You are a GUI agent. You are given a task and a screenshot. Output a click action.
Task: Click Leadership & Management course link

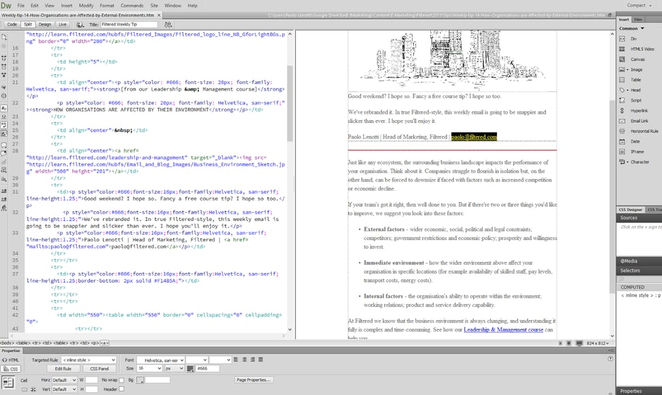(x=503, y=330)
